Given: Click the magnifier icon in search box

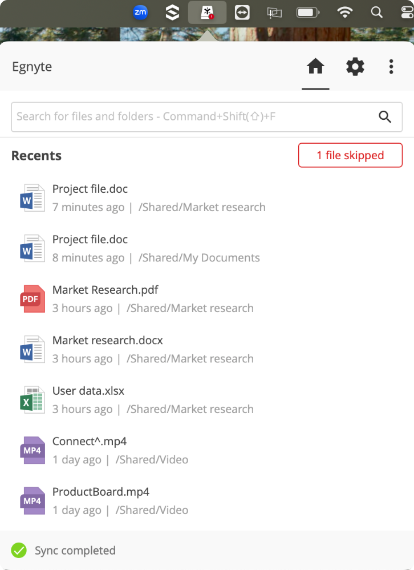Looking at the screenshot, I should point(385,117).
